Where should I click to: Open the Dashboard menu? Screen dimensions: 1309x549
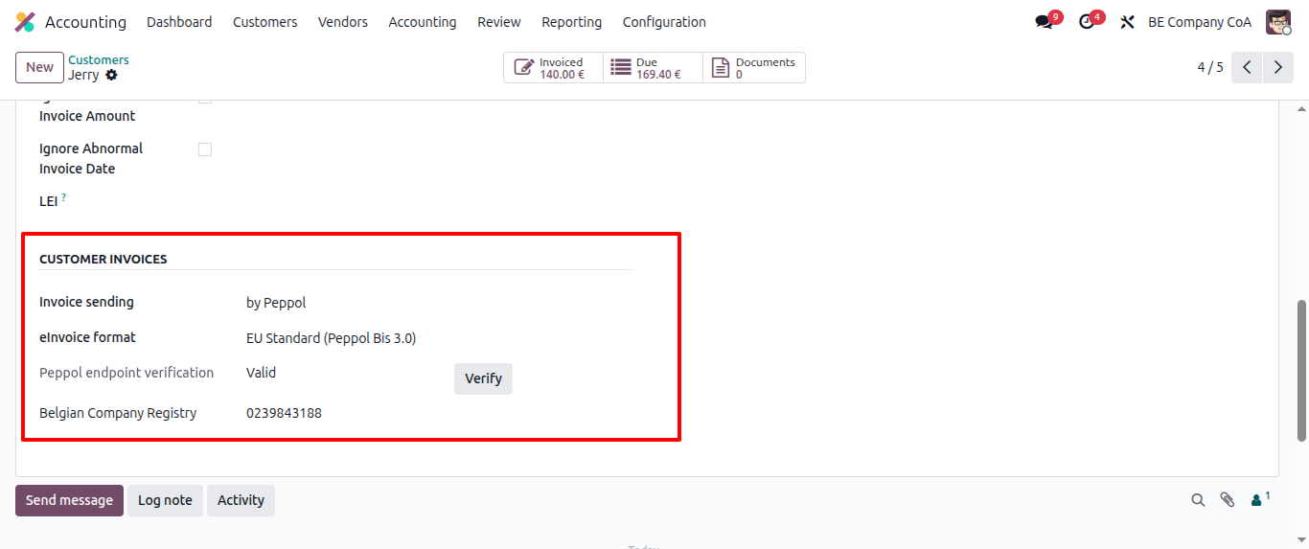(x=179, y=22)
